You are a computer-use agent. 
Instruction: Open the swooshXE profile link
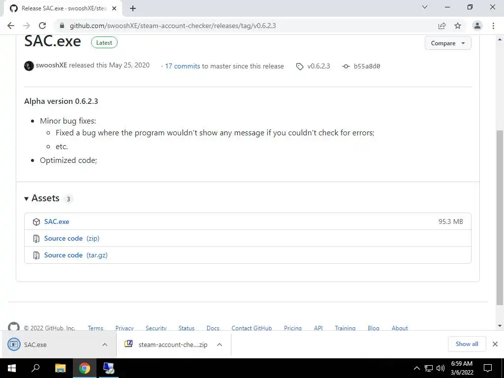(x=51, y=65)
